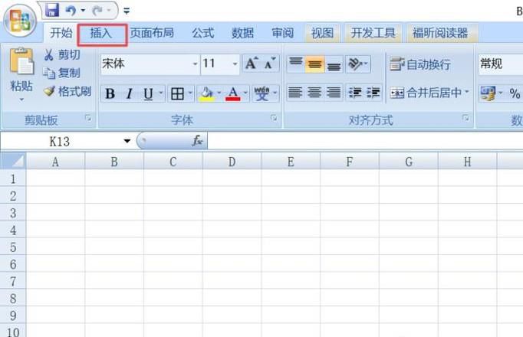Apply yellow fill color
The width and height of the screenshot is (523, 337).
click(207, 93)
